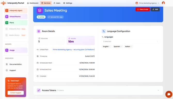Screen dimensions: 173x99
Task: Click the Contact Support button
Action: click(15, 93)
